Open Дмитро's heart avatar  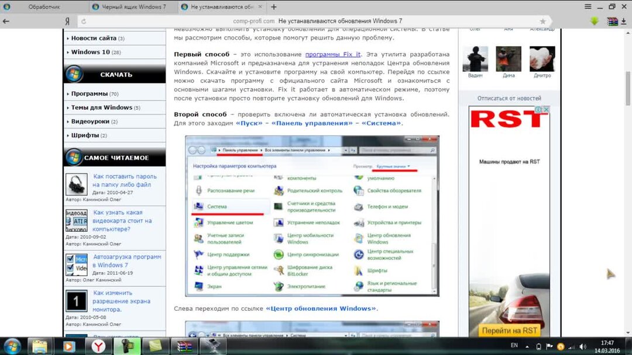coord(542,59)
